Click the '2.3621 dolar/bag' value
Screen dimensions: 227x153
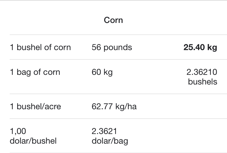pos(110,136)
